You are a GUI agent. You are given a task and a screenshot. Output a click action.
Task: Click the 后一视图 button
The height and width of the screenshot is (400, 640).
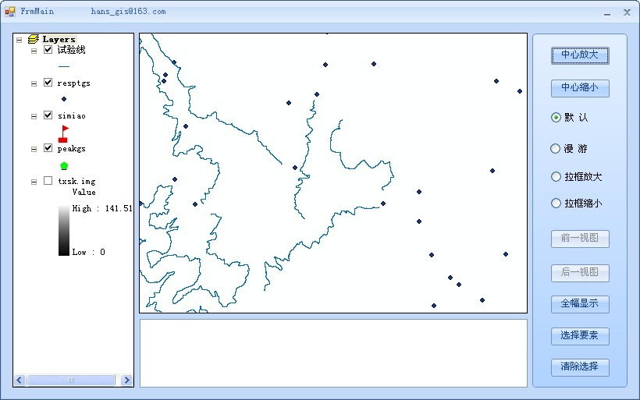580,273
